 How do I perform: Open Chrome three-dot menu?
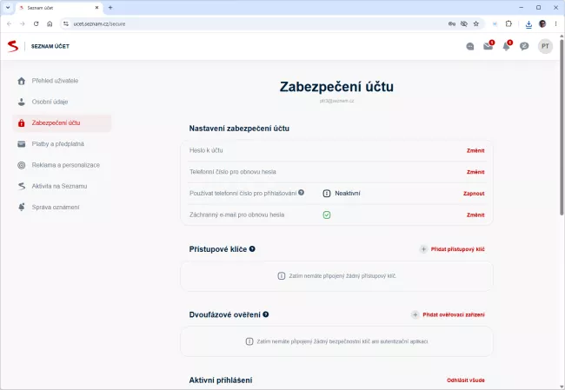coord(555,23)
